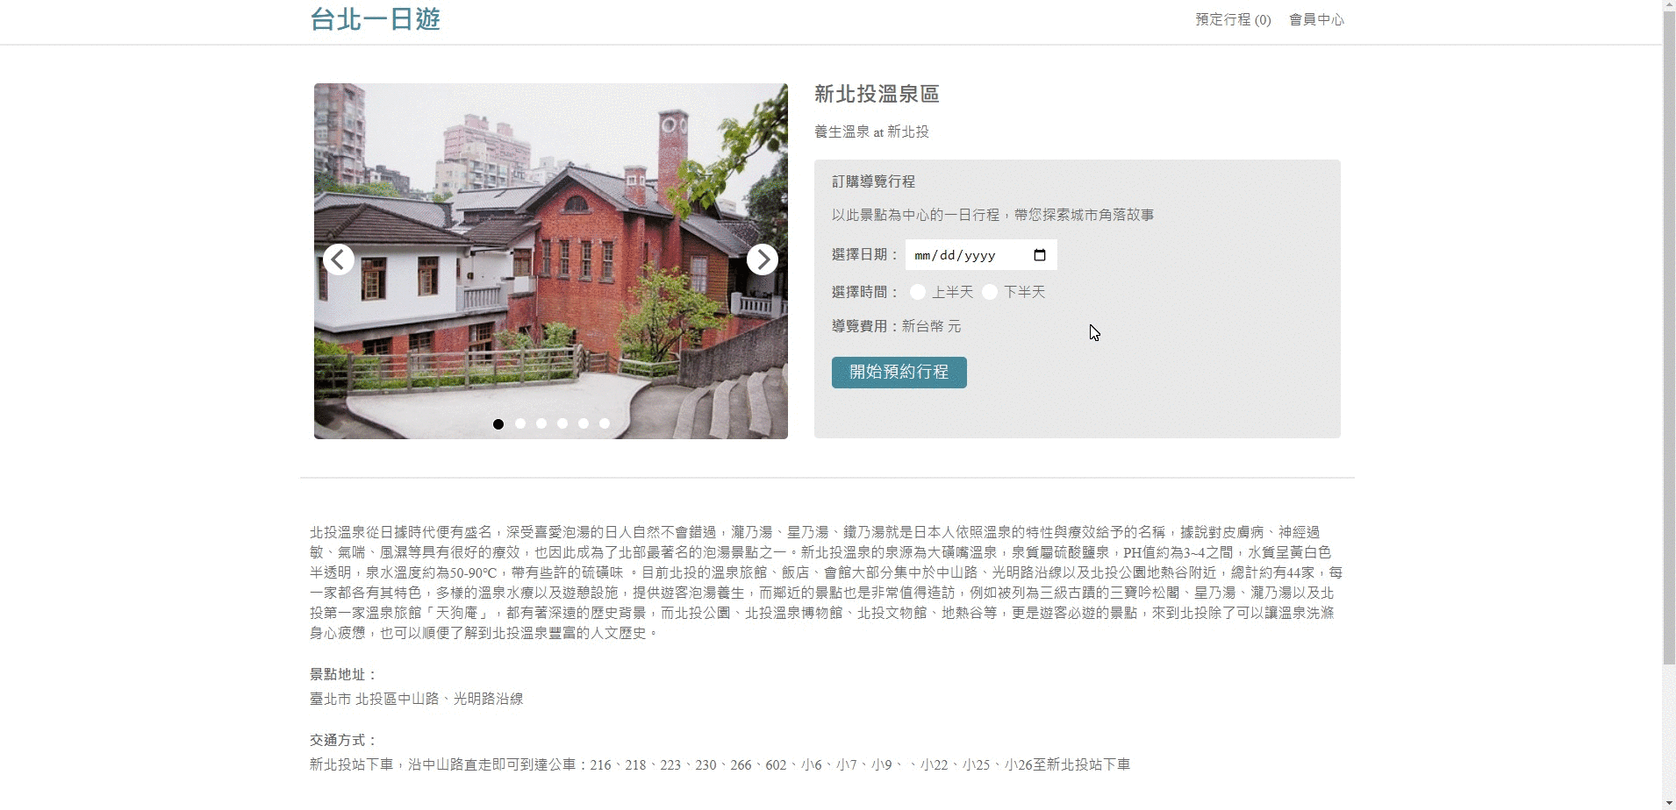Click the 交通方式： label
Viewport: 1676px width, 810px height.
(344, 740)
